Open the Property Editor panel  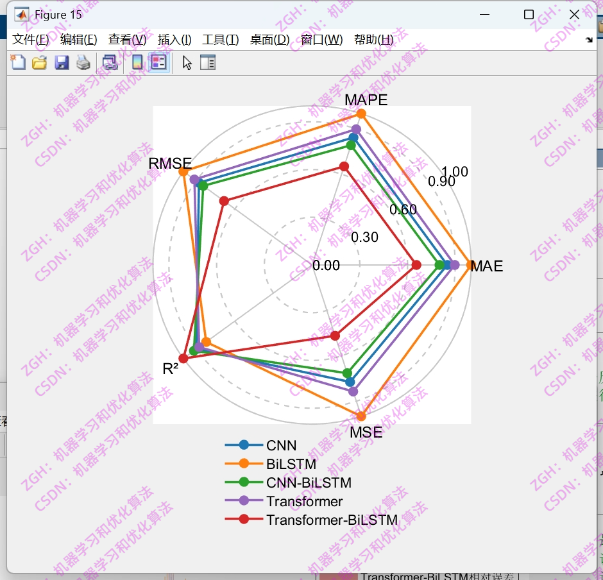(208, 62)
